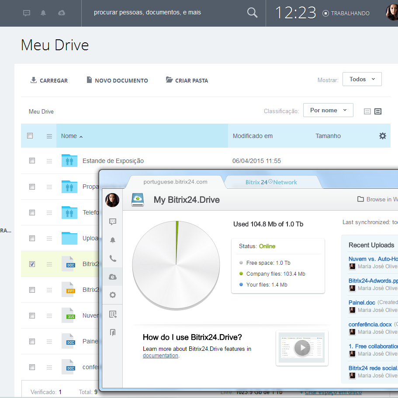The image size is (398, 398).
Task: Click the Drive cloud icon in top bar
Action: tap(61, 13)
